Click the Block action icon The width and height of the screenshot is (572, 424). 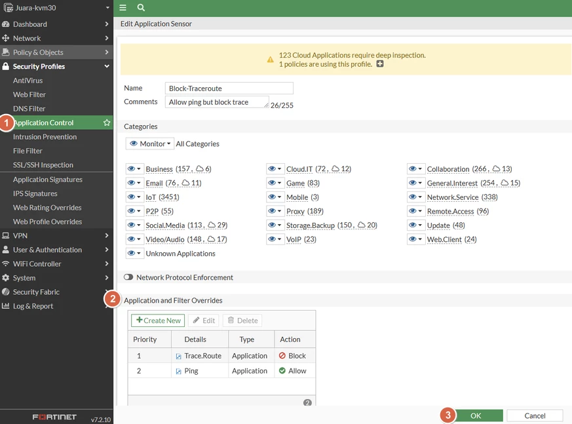point(282,355)
